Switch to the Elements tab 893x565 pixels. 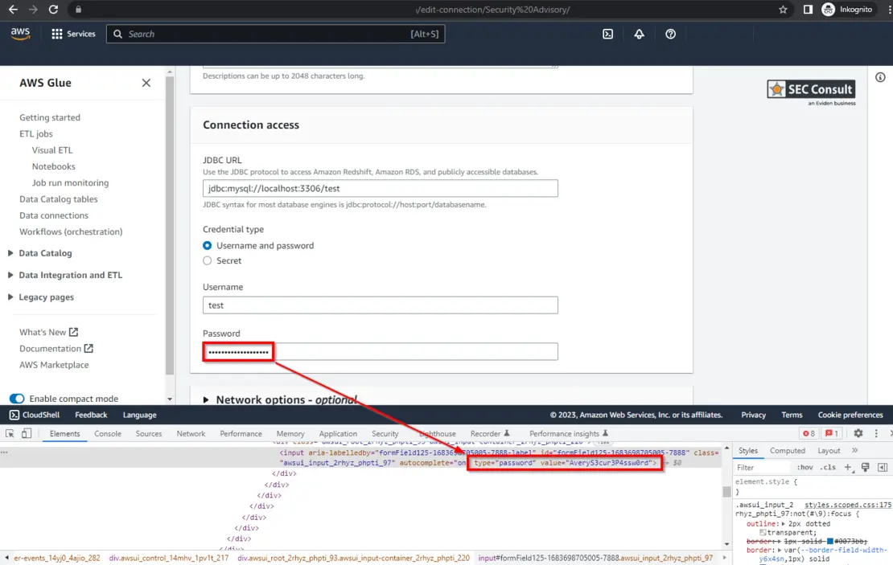pyautogui.click(x=65, y=433)
